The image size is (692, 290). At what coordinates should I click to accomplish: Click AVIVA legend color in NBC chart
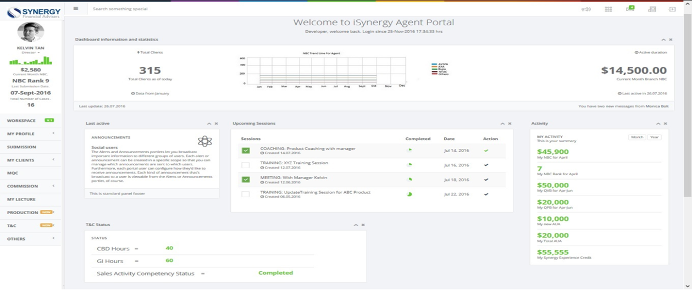click(435, 64)
